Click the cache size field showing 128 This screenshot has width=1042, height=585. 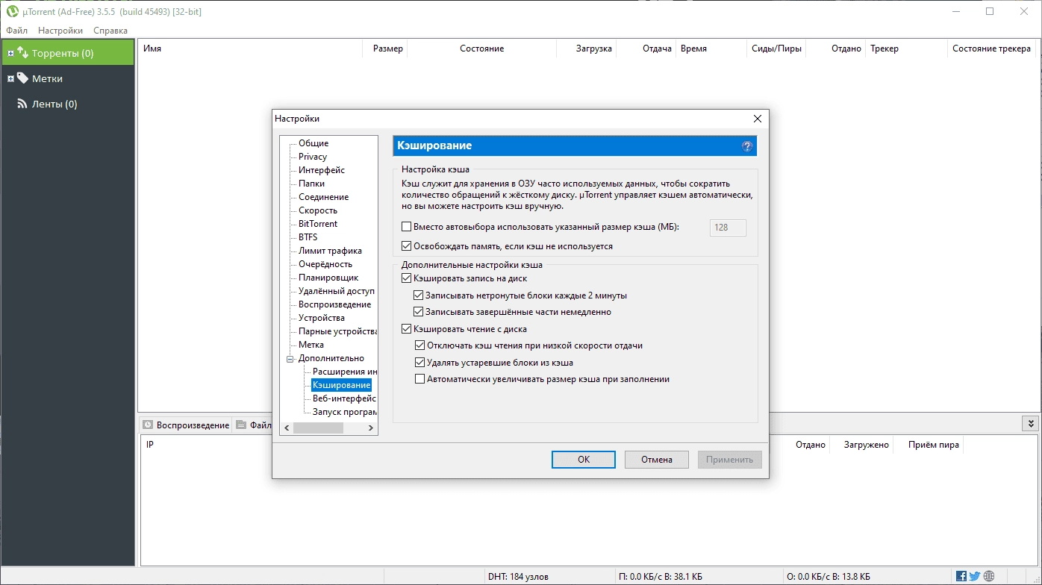728,228
